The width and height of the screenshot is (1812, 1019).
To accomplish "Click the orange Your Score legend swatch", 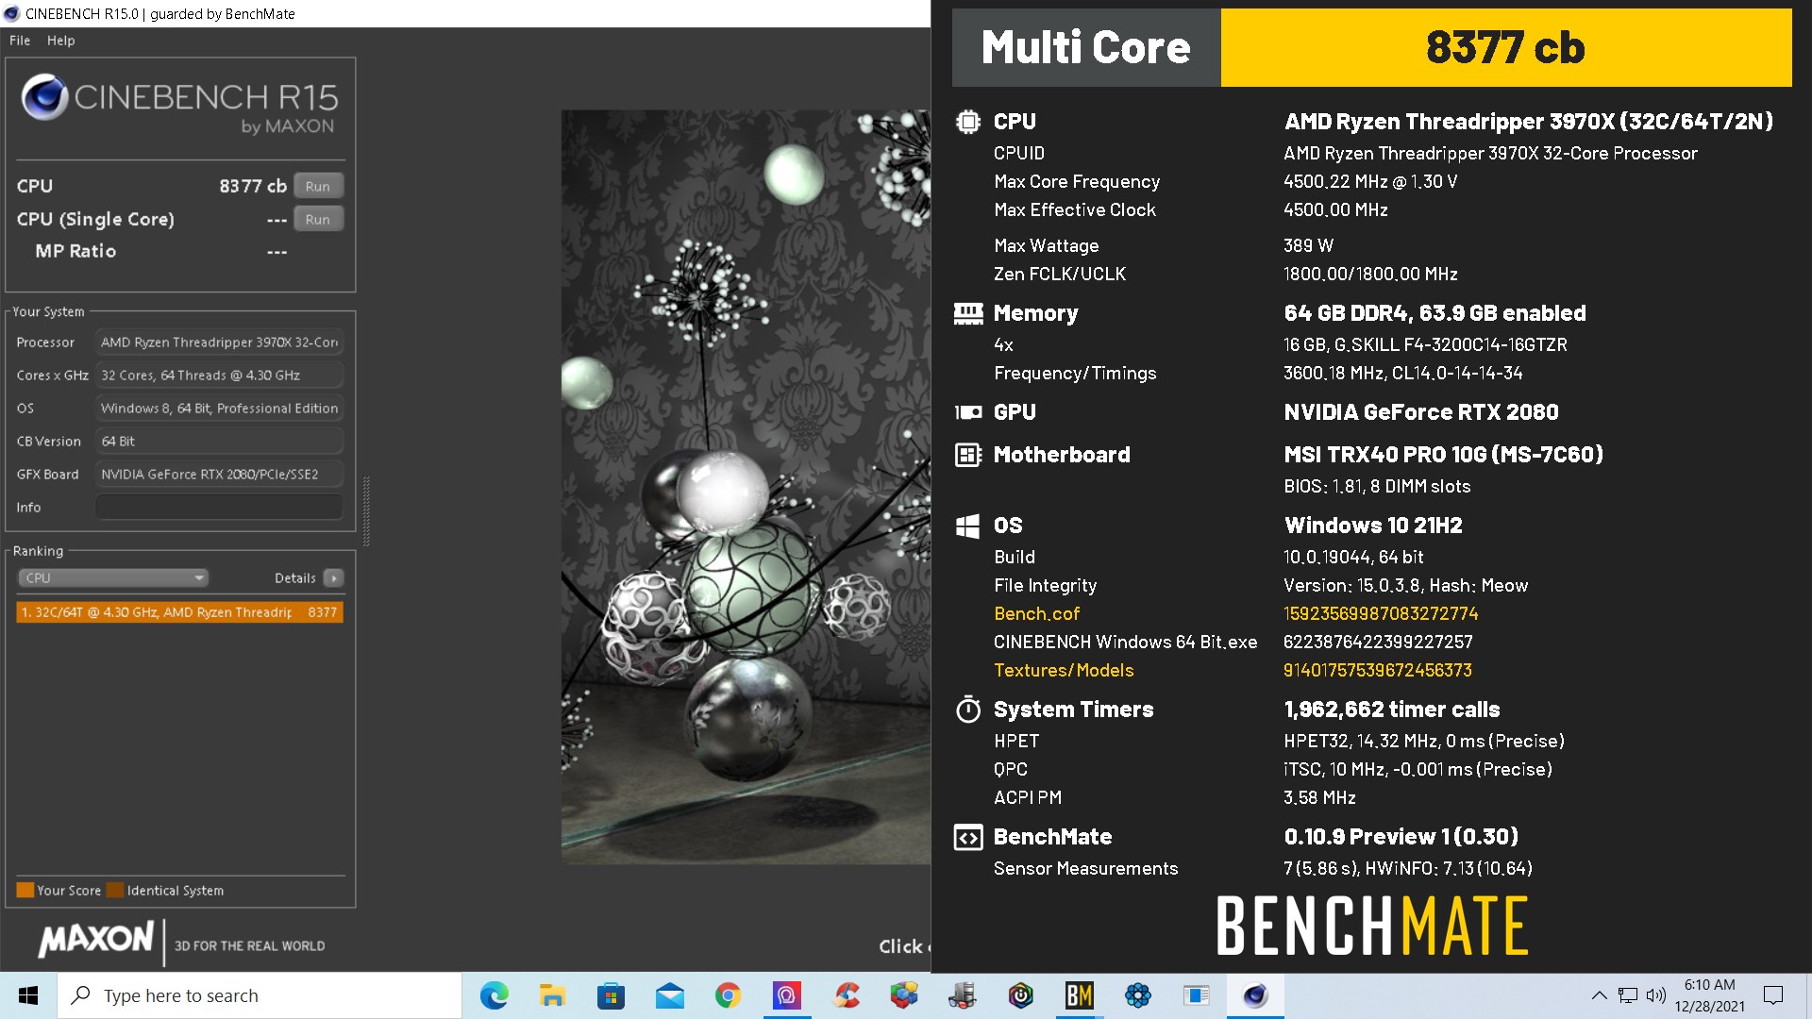I will click(x=25, y=890).
